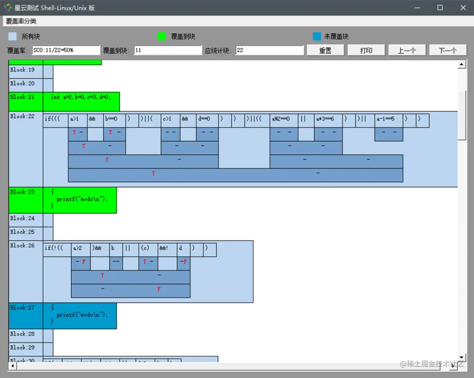
Task: Select the Block:28 row label
Action: (x=26, y=336)
